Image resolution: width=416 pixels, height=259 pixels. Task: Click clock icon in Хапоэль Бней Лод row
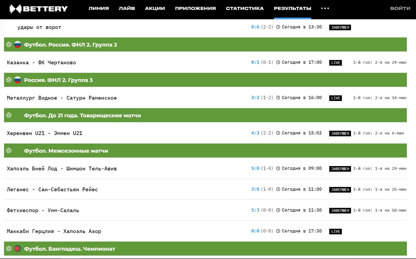coord(278,168)
